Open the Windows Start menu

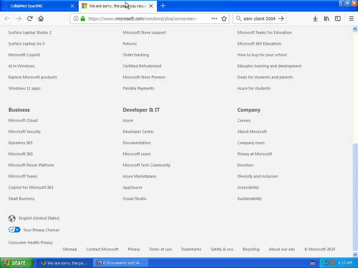click(x=16, y=263)
